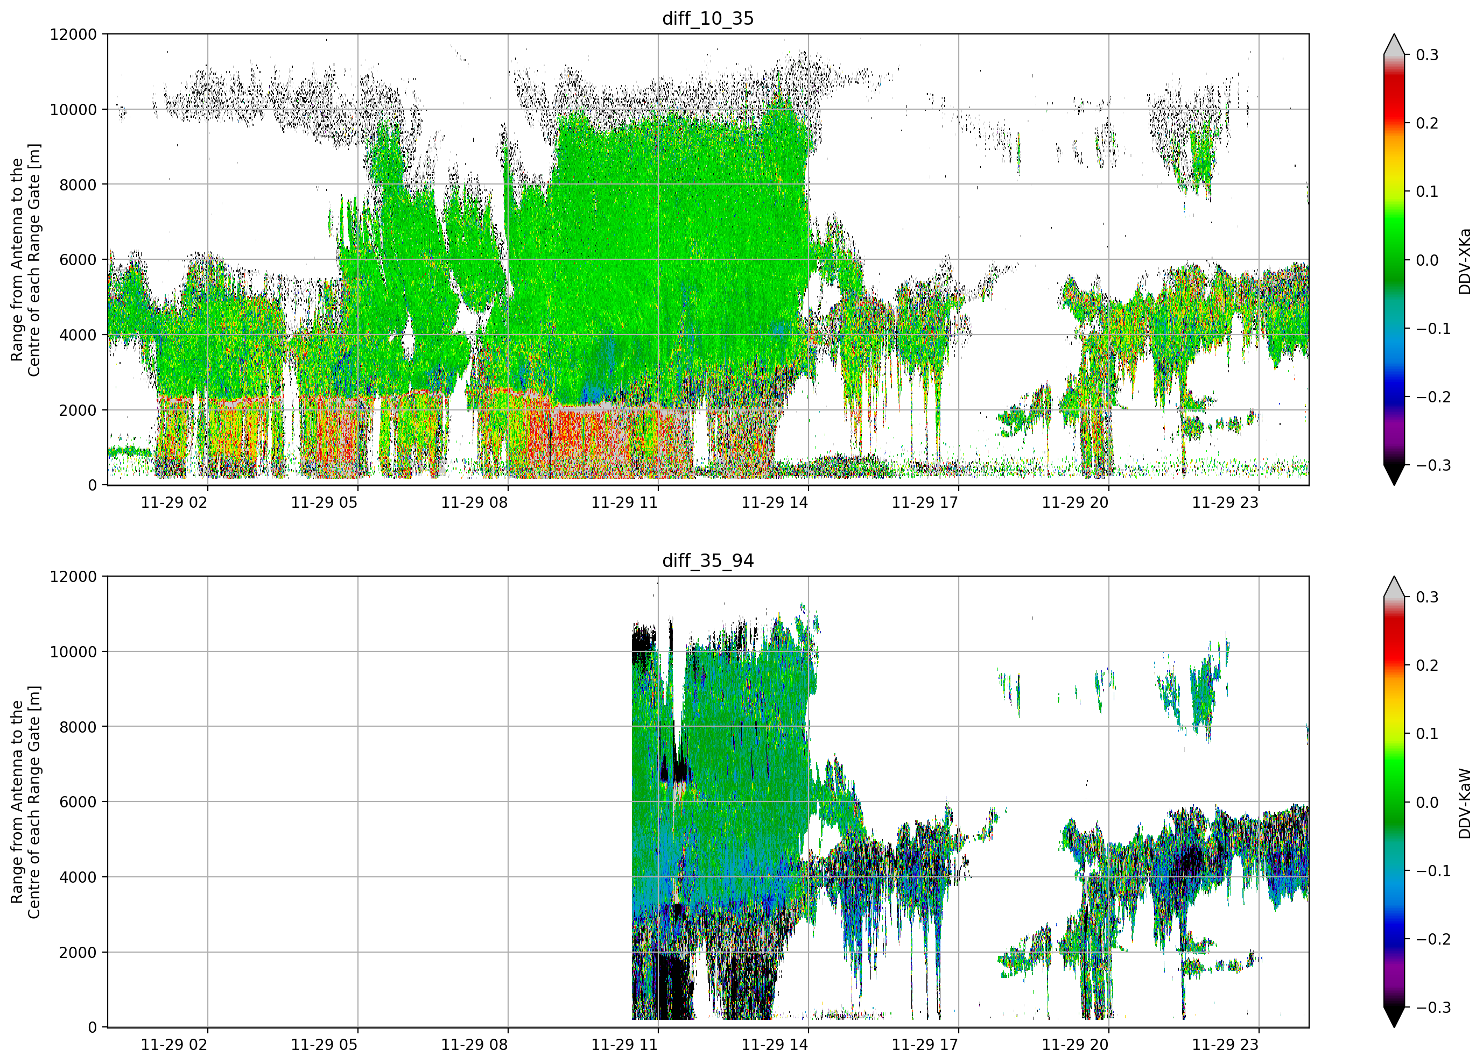Click the 11-29 20 tick label on bottom plot
Viewport: 1483px width, 1064px height.
click(x=1075, y=1045)
